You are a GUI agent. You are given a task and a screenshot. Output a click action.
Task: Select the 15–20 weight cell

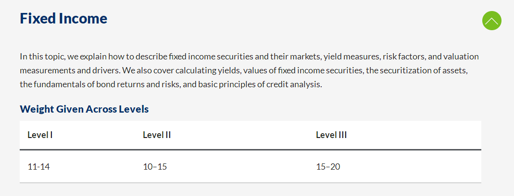(328, 167)
